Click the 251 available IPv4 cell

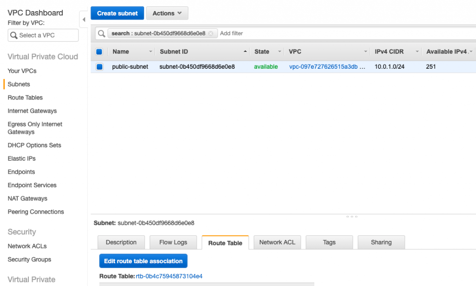click(431, 67)
